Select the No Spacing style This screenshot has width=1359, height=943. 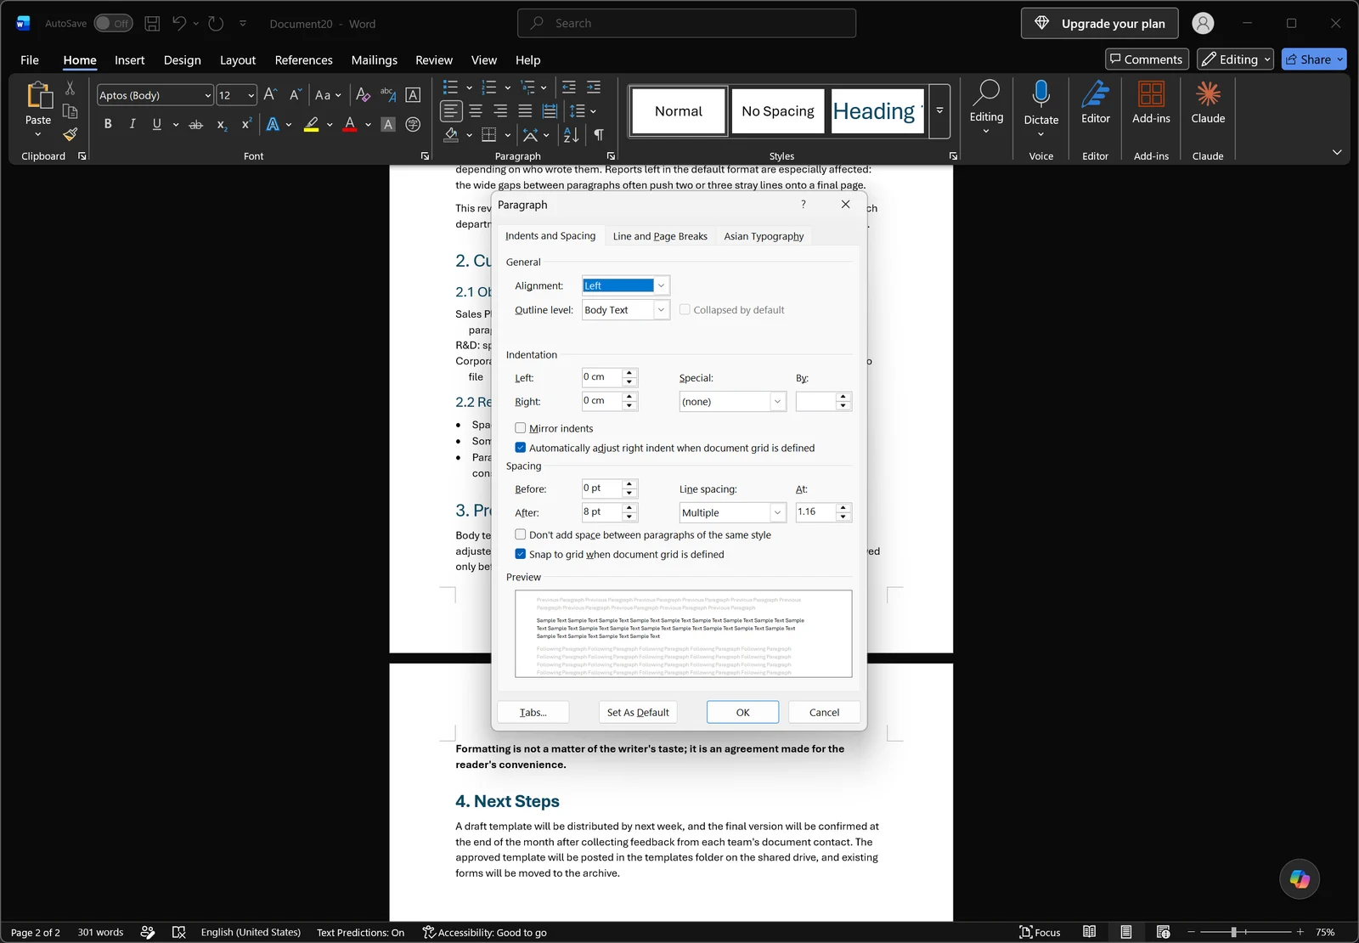point(778,111)
